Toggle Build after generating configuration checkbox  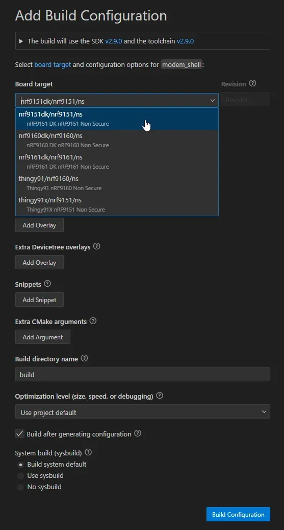(x=20, y=434)
